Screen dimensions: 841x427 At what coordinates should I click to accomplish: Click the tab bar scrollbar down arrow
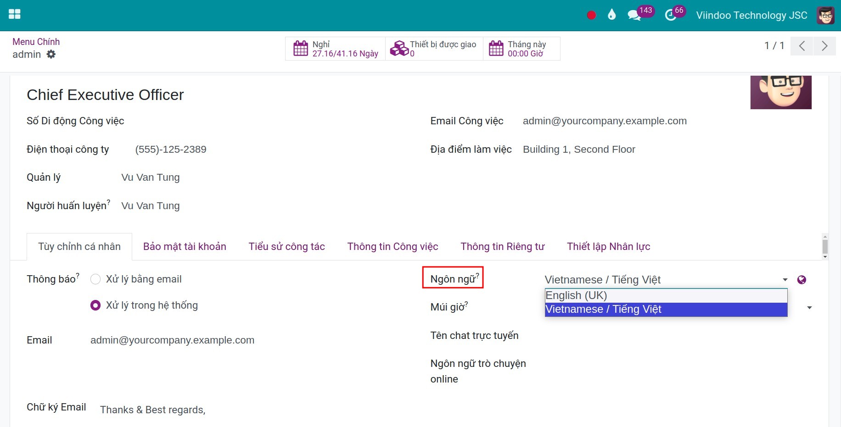[825, 256]
